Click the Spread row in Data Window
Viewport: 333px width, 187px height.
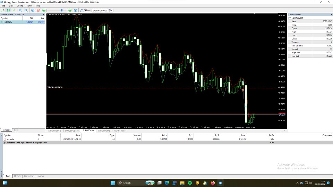pos(310,49)
